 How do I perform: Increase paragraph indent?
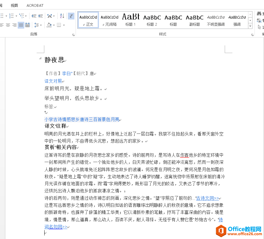pyautogui.click(x=40, y=16)
